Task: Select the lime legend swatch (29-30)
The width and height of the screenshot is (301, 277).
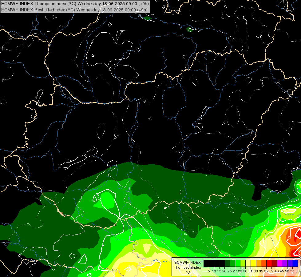Action: (243, 263)
